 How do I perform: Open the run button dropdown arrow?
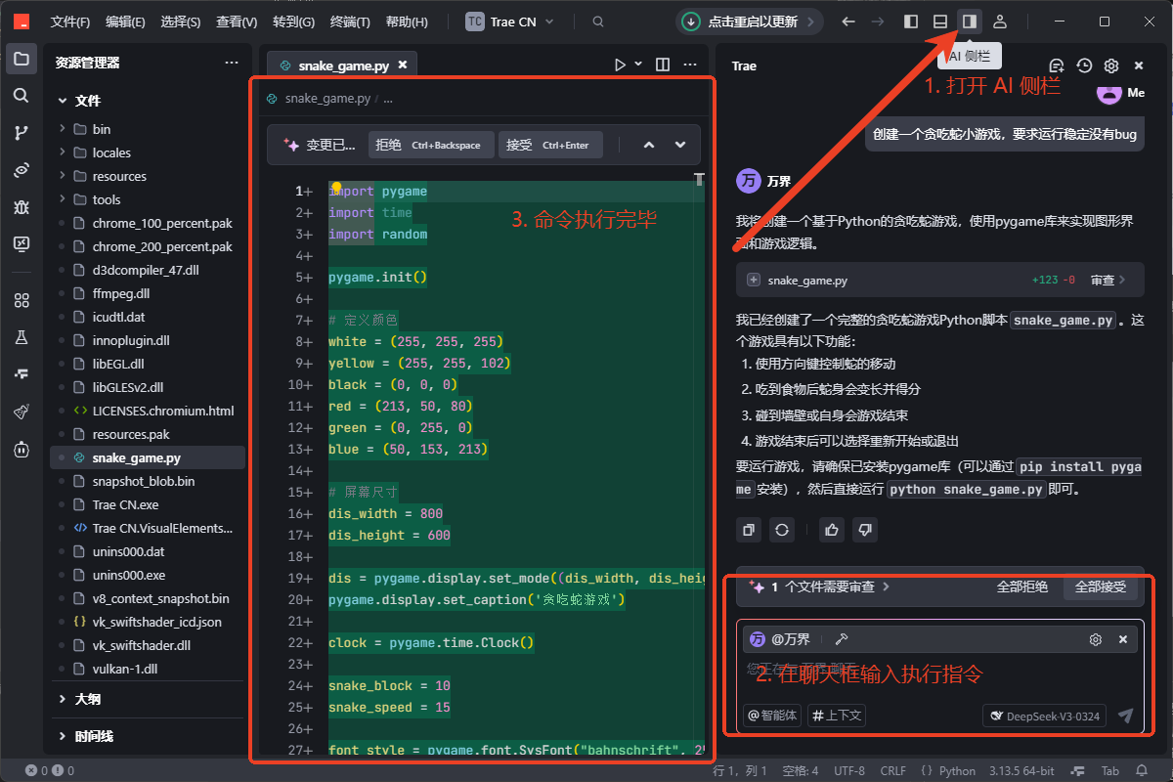638,65
